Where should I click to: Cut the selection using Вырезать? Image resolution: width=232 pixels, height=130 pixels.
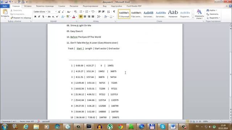pyautogui.click(x=16, y=10)
